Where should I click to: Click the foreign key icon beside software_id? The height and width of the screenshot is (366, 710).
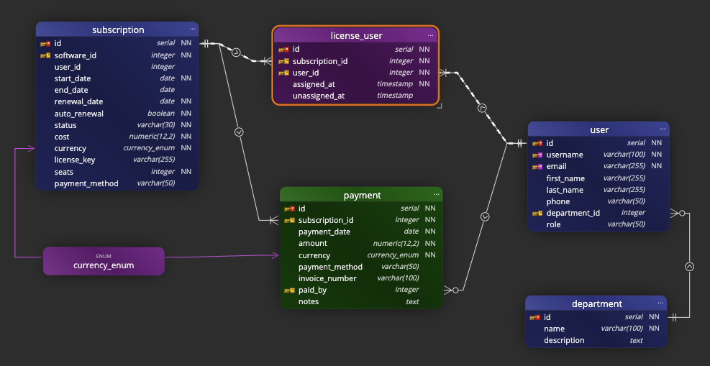click(x=45, y=55)
